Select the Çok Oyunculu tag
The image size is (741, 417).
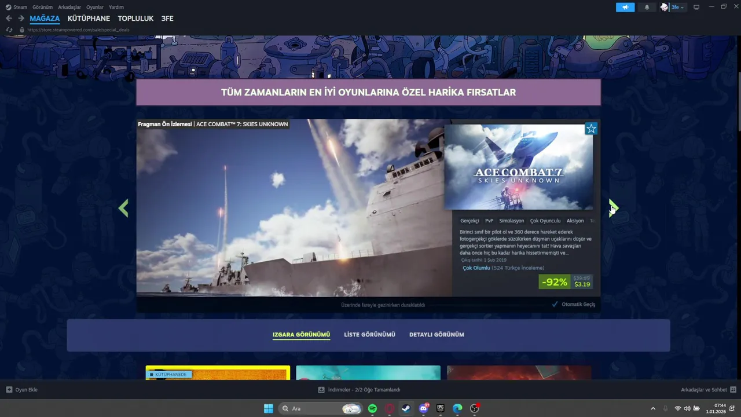click(545, 221)
